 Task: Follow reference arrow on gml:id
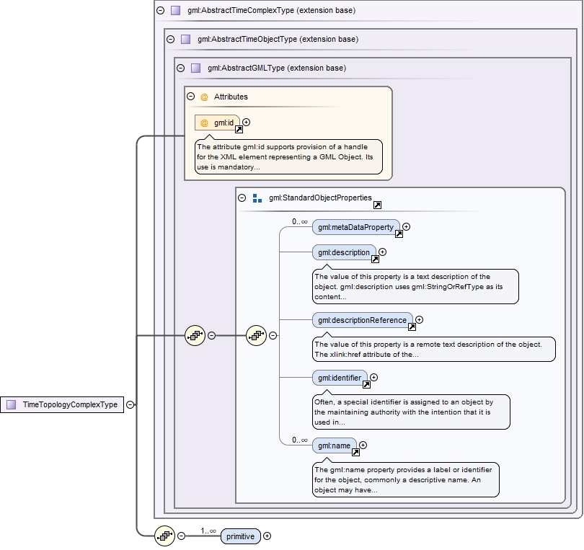(x=239, y=129)
